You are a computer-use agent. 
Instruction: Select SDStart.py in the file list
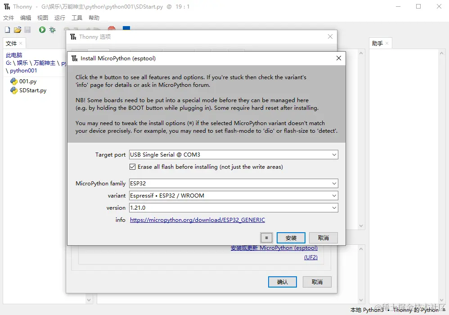(33, 90)
